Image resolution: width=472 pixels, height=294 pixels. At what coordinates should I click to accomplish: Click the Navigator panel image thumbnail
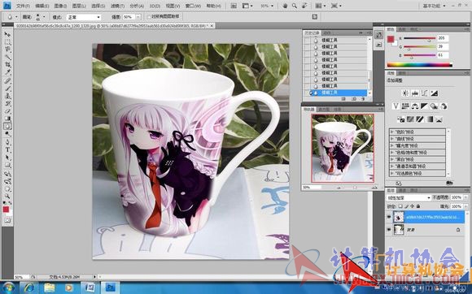tap(343, 148)
